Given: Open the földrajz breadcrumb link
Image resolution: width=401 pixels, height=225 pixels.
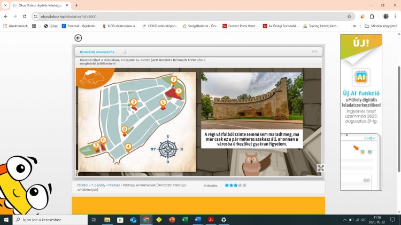Looking at the screenshot, I should [114, 185].
